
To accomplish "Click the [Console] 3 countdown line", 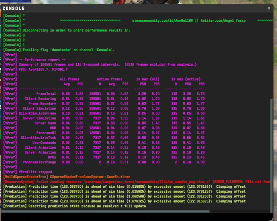I will coord(14,35).
